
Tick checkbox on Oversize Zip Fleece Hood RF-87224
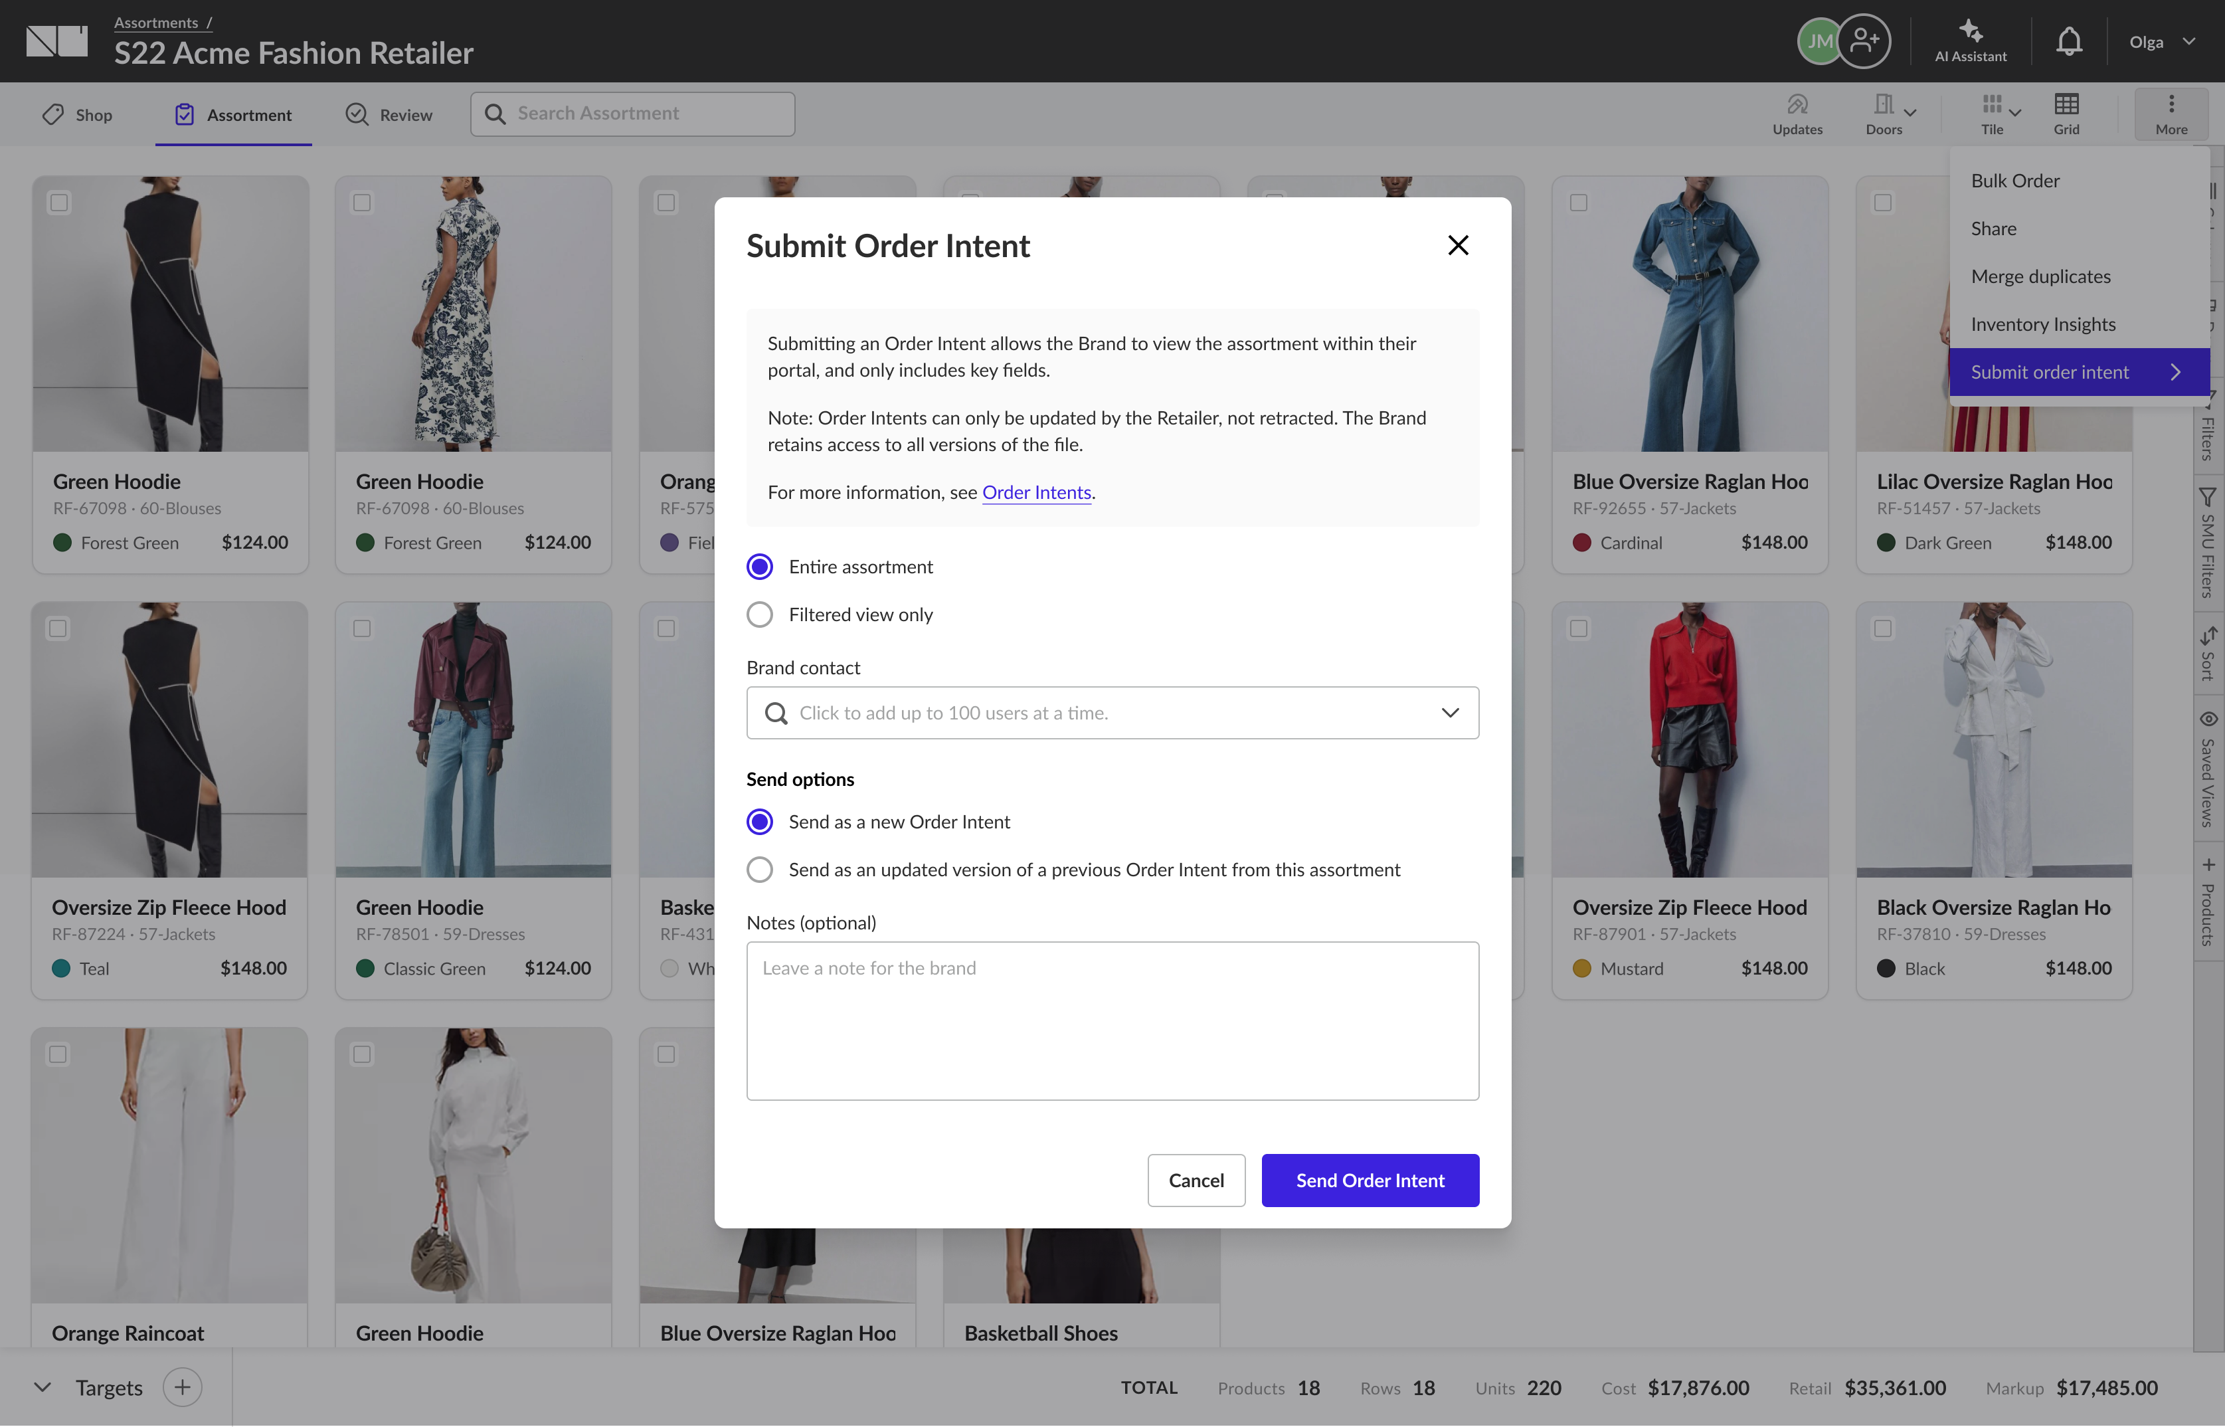coord(58,628)
